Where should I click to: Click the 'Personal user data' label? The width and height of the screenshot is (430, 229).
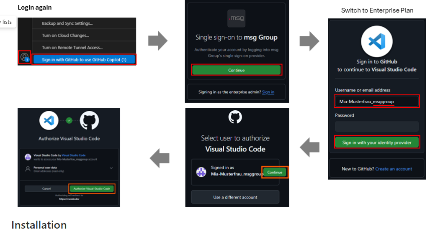[x=45, y=168]
